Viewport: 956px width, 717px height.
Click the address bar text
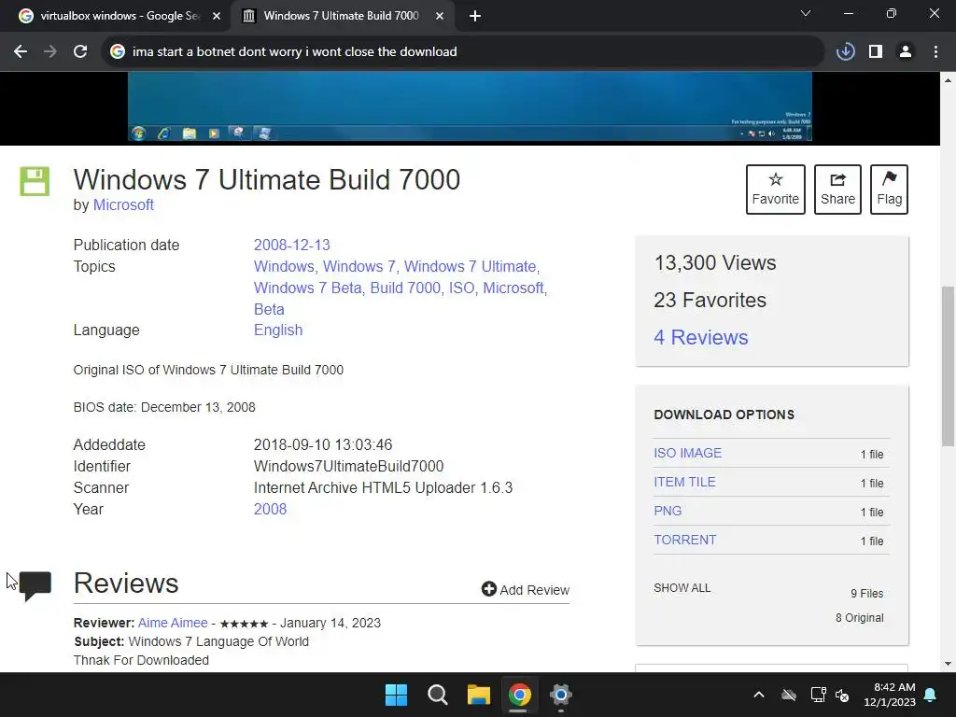pyautogui.click(x=294, y=52)
